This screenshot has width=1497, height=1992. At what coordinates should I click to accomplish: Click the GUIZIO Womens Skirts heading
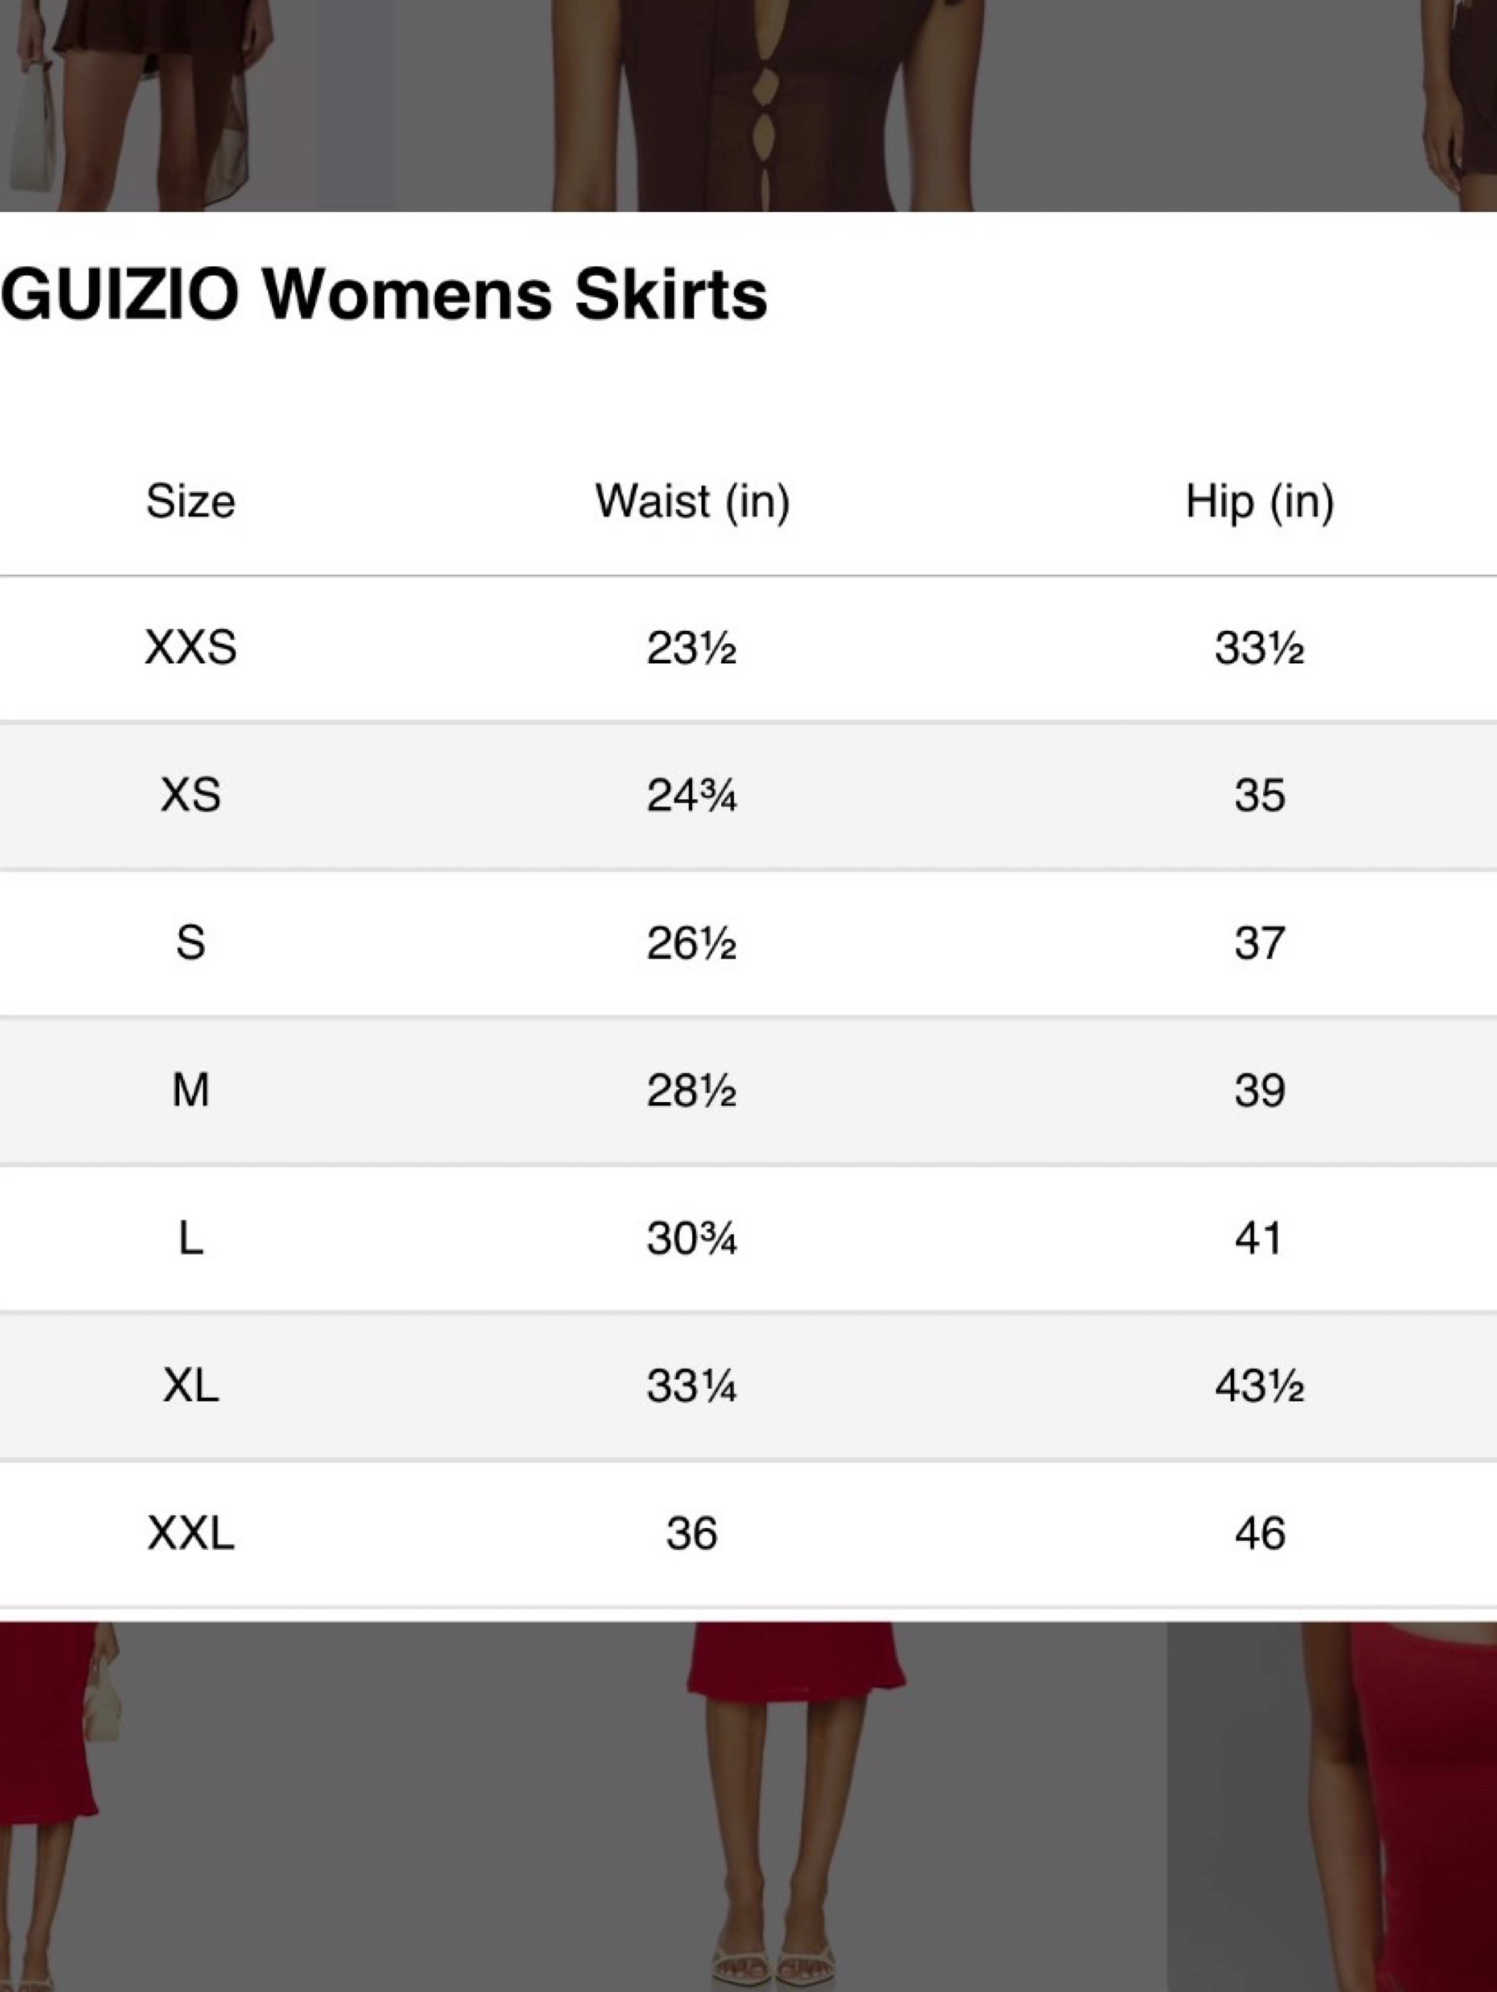pyautogui.click(x=384, y=293)
